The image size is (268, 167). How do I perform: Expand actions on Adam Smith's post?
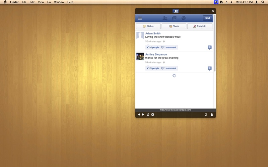[x=209, y=47]
